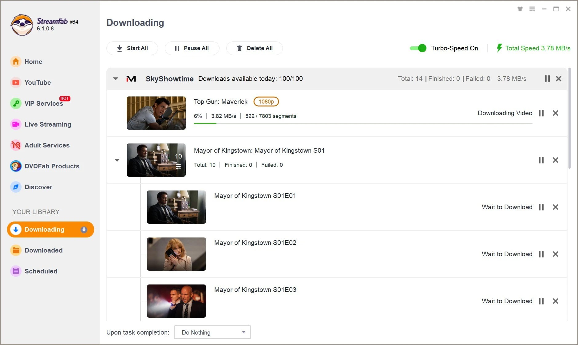
Task: Collapse the SkyShowtime download group
Action: click(x=116, y=79)
